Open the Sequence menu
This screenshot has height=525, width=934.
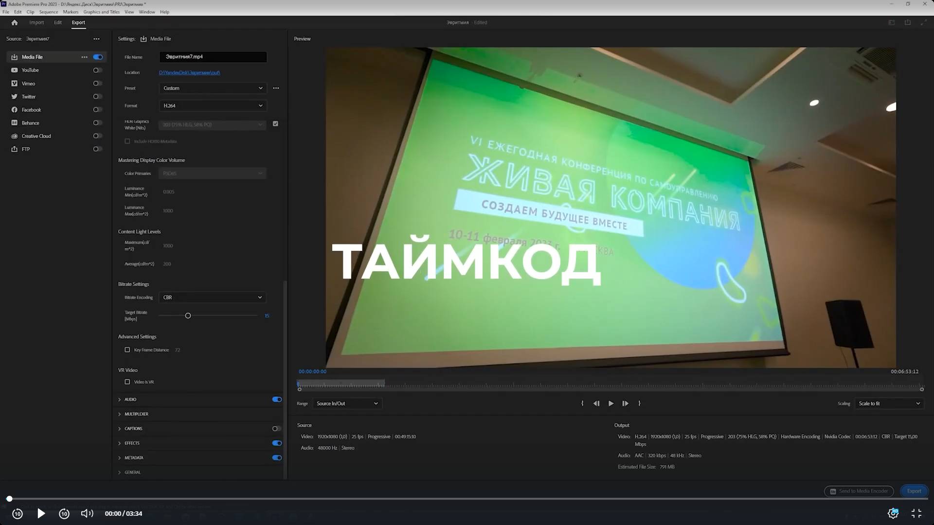pyautogui.click(x=48, y=12)
